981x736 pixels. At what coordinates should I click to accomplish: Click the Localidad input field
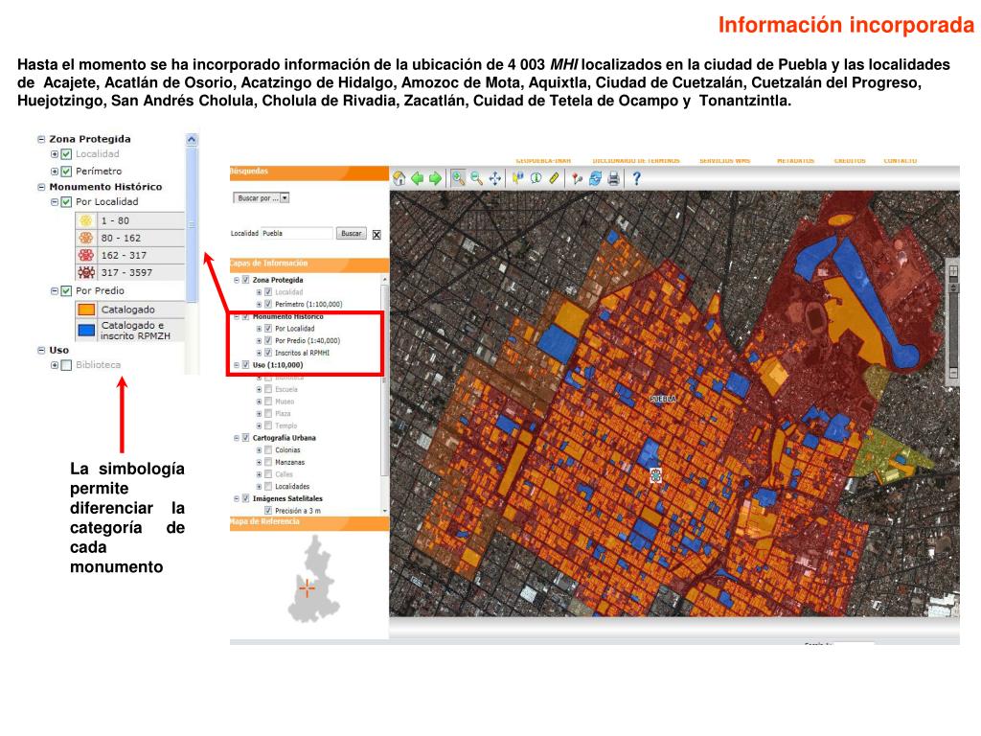point(297,234)
